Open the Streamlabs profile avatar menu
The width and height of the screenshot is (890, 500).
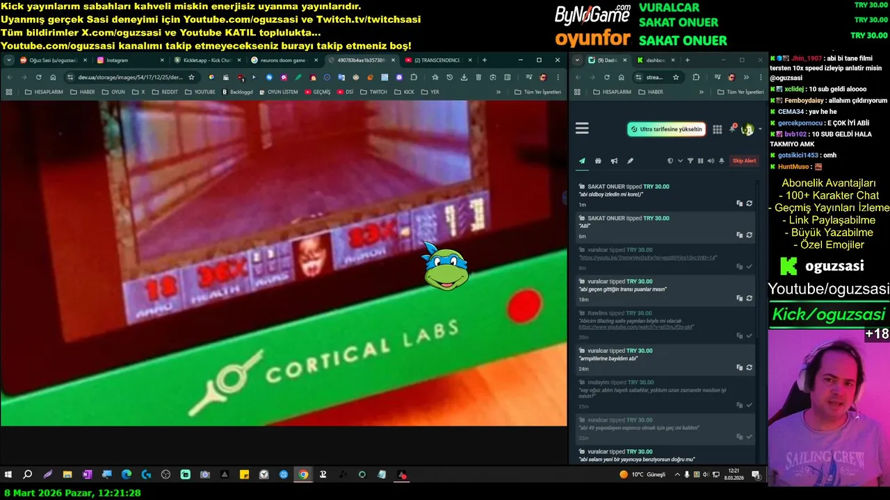(x=747, y=129)
